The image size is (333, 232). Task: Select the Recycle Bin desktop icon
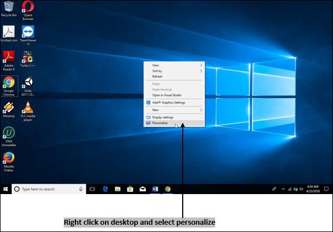click(x=8, y=9)
